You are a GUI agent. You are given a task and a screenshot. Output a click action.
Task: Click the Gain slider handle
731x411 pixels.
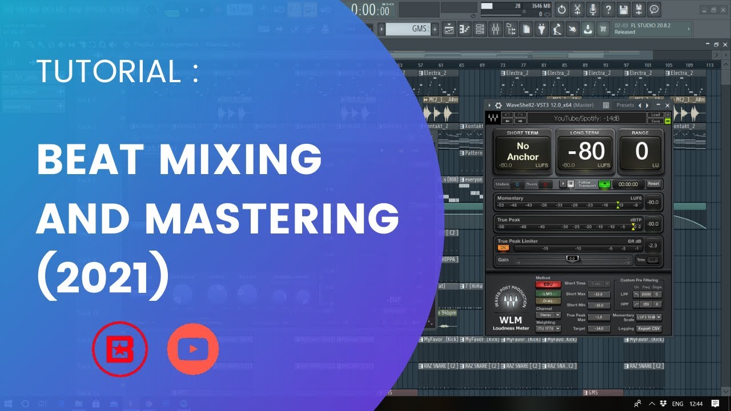(572, 259)
